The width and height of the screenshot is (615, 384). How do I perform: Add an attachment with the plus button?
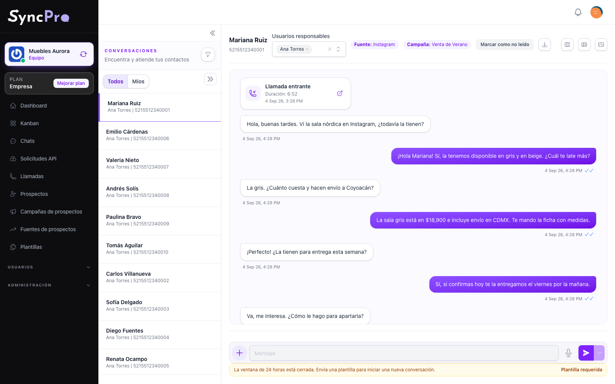[239, 353]
